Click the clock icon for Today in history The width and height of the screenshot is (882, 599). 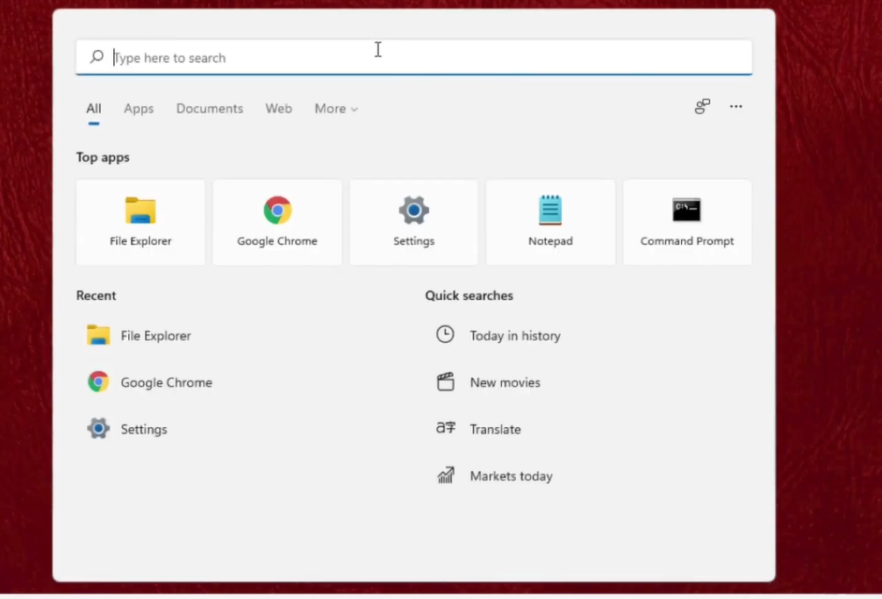pyautogui.click(x=445, y=334)
